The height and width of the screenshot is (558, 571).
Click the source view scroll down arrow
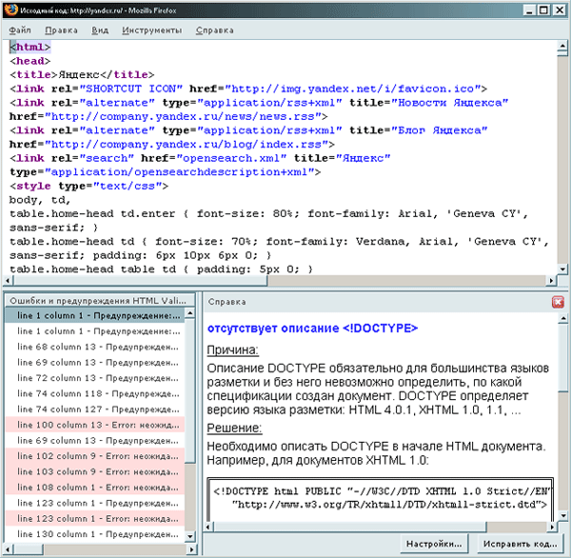point(562,269)
